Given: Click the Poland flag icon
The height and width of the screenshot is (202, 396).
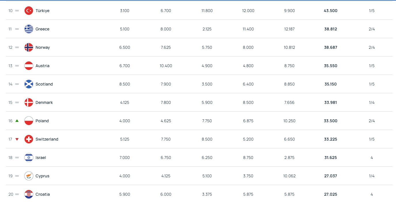Looking at the screenshot, I should (x=29, y=121).
